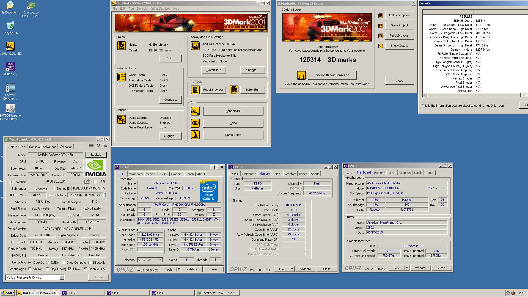Open the File menu in 3DMark2001
The image size is (528, 297).
pyautogui.click(x=115, y=9)
